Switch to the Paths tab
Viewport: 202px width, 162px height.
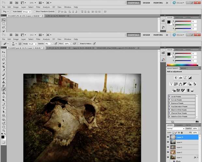188,125
